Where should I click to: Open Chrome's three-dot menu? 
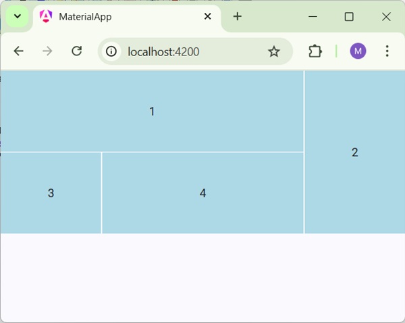click(x=387, y=51)
